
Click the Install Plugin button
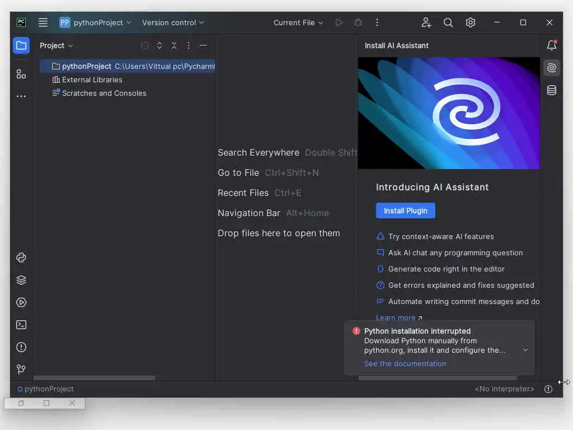(x=405, y=211)
